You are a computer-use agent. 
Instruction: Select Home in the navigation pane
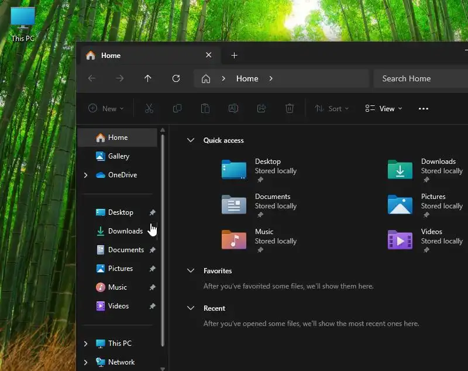pos(118,138)
